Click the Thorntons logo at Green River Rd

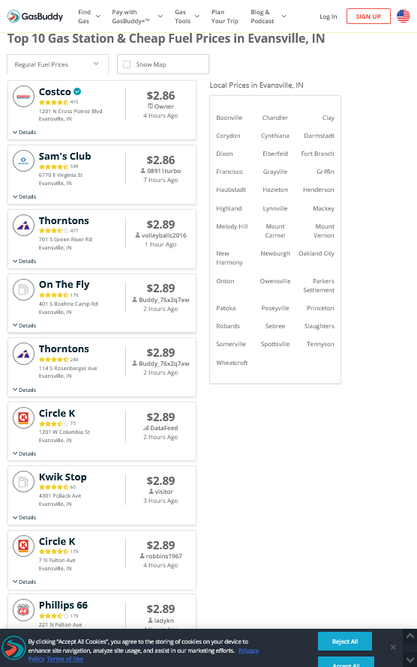pyautogui.click(x=23, y=225)
